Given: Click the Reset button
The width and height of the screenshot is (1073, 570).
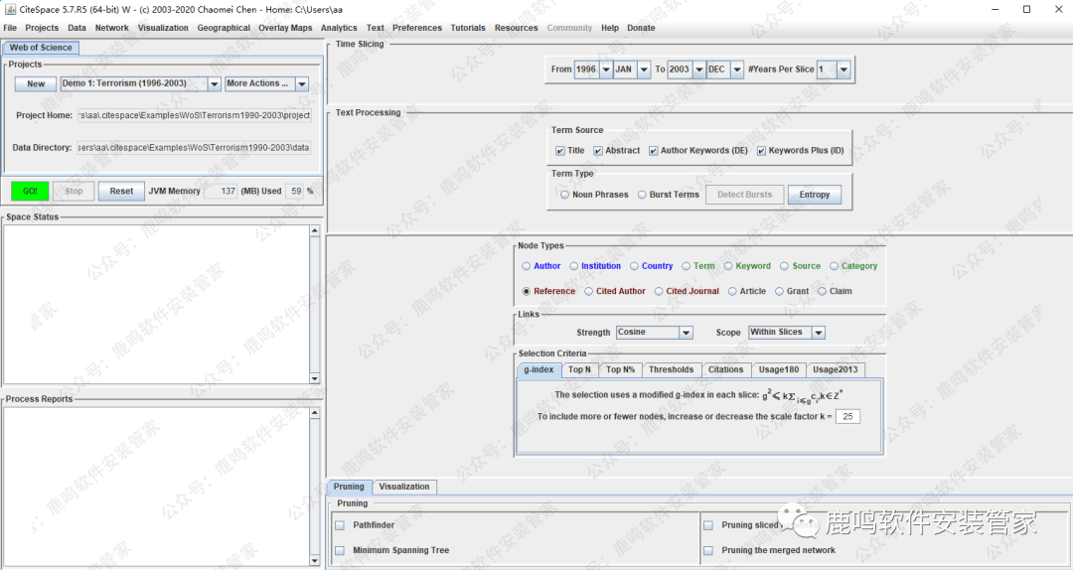Looking at the screenshot, I should click(121, 191).
